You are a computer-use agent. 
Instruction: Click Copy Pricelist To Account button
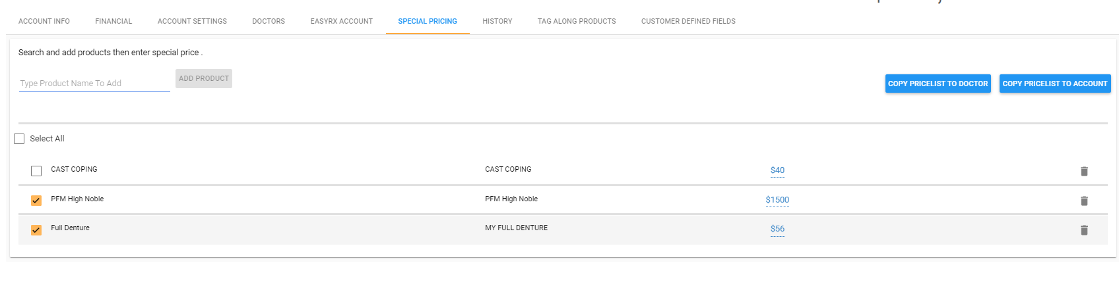point(1054,84)
